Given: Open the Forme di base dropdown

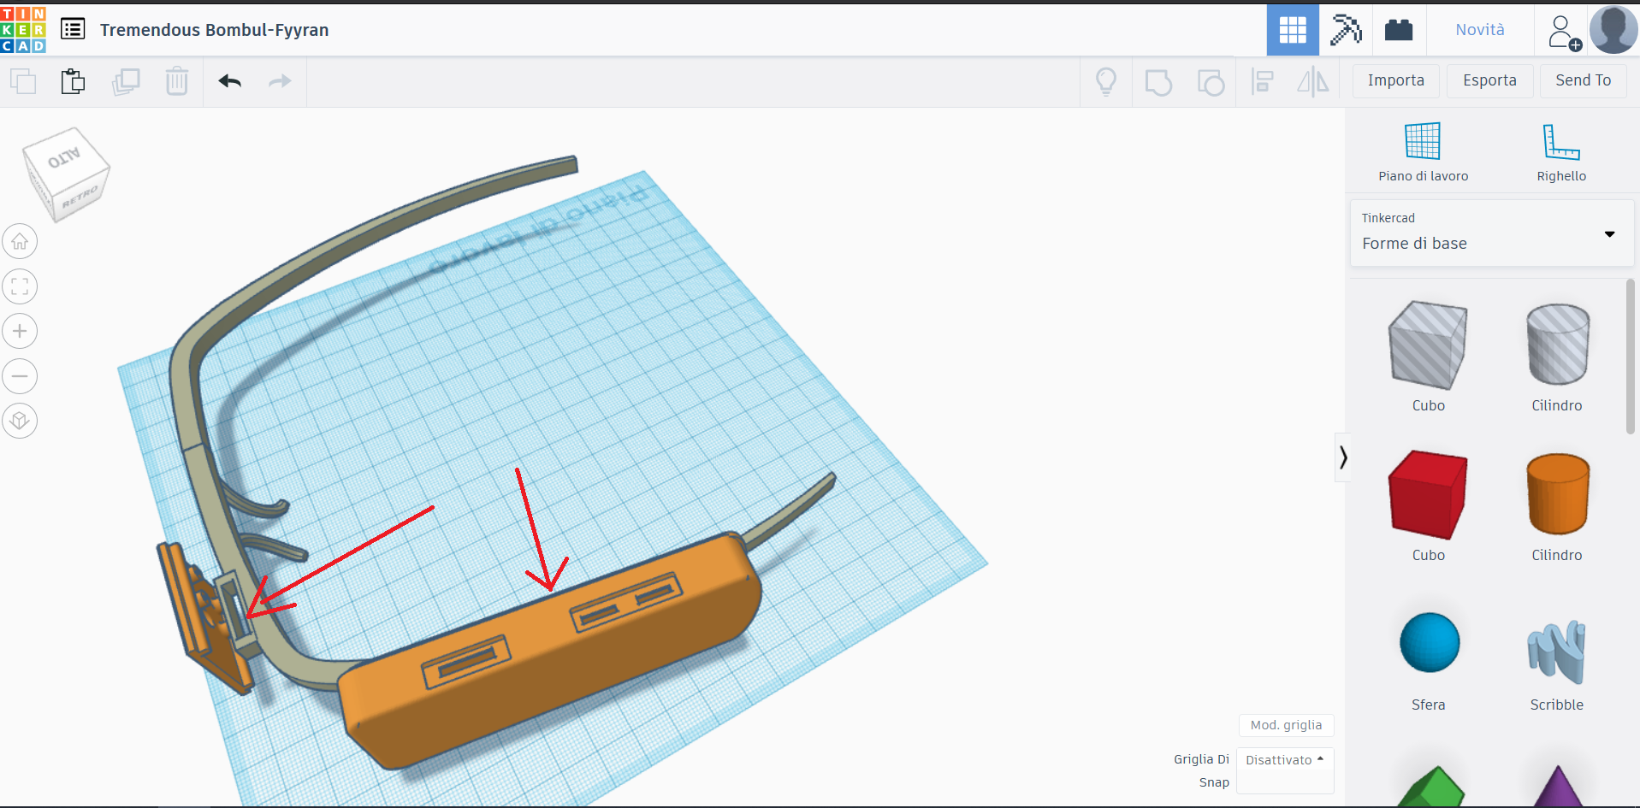Looking at the screenshot, I should pos(1492,233).
